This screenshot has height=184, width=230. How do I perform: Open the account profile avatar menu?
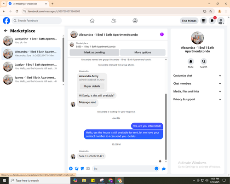pos(221,21)
